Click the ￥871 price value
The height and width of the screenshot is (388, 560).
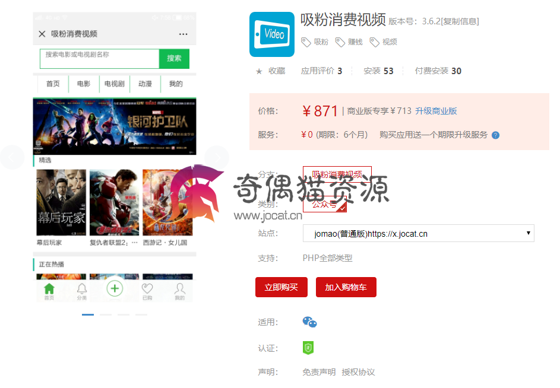point(320,111)
